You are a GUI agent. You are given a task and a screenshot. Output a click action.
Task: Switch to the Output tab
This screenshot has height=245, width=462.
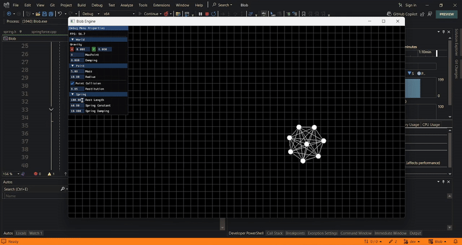[415, 233]
